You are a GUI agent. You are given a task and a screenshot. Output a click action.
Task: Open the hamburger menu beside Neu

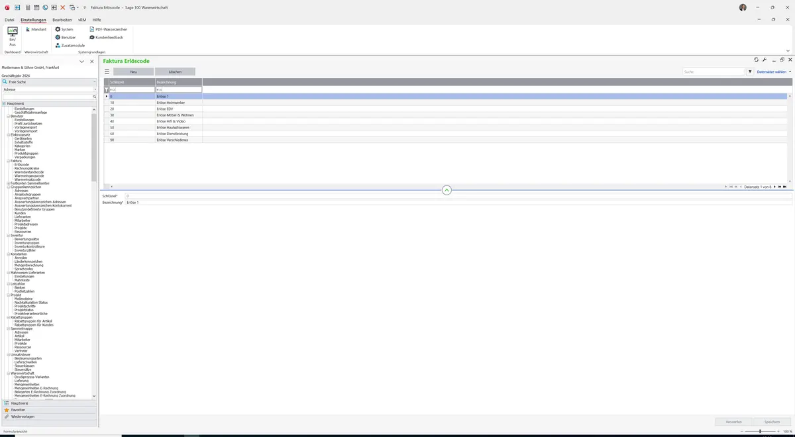(x=107, y=72)
